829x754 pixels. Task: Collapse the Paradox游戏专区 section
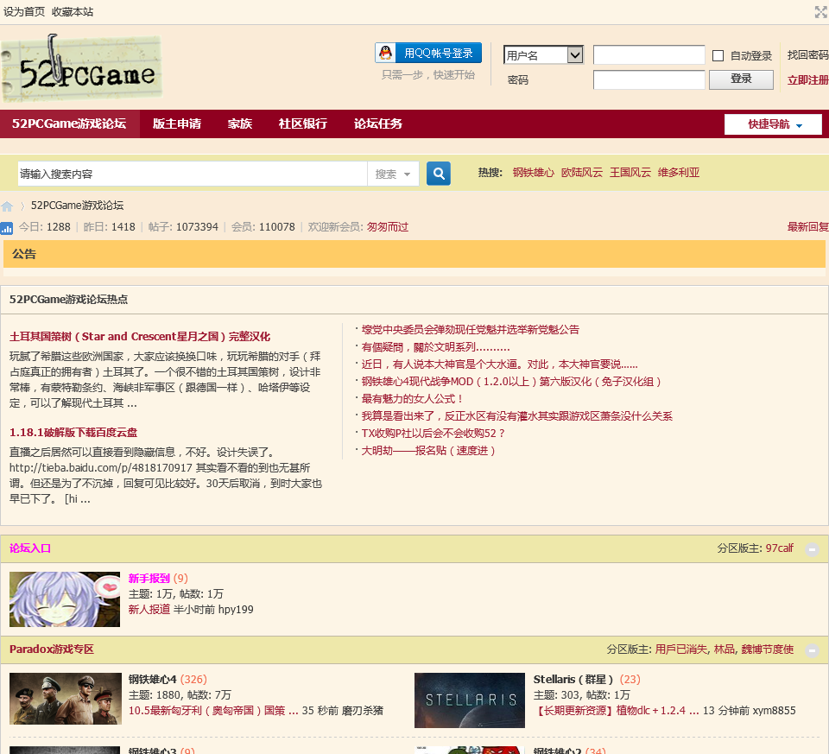point(812,650)
